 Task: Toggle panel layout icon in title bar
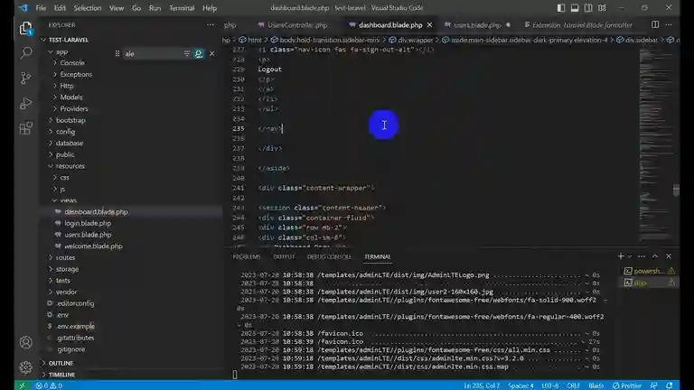click(x=575, y=8)
